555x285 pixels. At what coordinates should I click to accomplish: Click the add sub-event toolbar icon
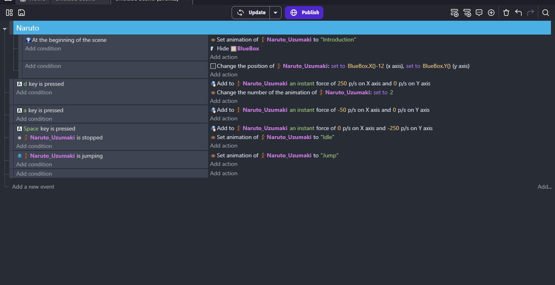tap(467, 13)
